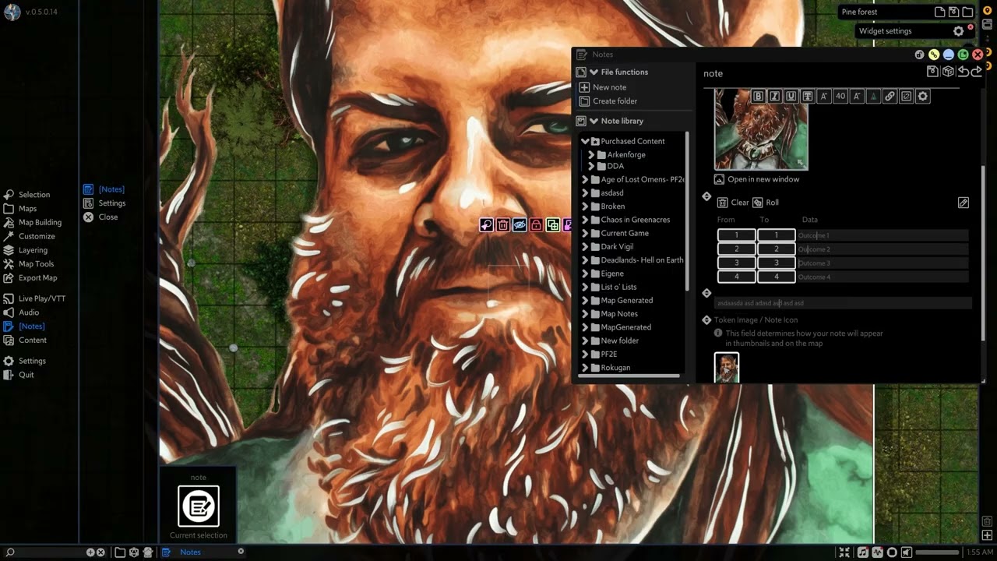The image size is (997, 561).
Task: Click the dice cube icon beside save
Action: 948,72
